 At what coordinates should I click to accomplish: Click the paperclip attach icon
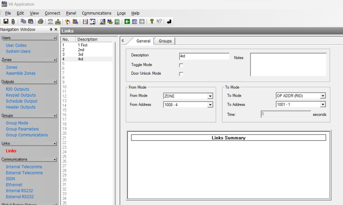coord(13,22)
